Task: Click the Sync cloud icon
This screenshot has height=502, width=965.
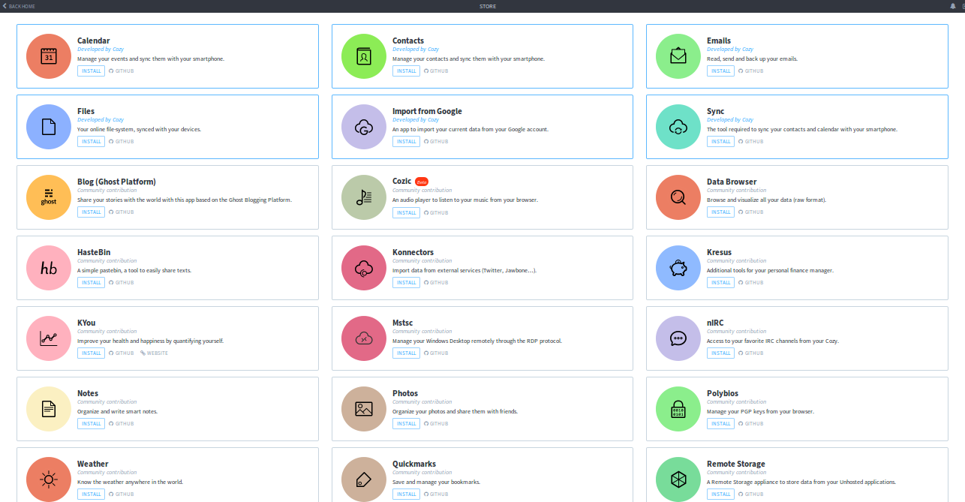Action: tap(678, 127)
